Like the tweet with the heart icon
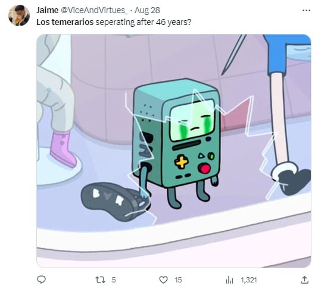 tap(163, 280)
